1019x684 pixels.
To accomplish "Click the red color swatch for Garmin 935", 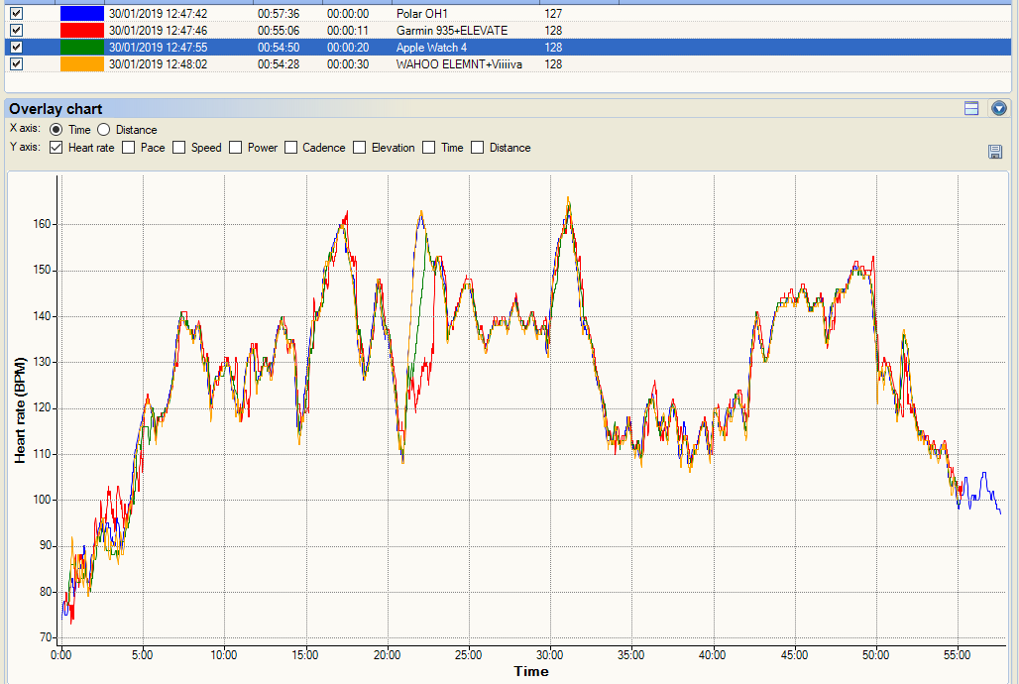I will pyautogui.click(x=82, y=31).
